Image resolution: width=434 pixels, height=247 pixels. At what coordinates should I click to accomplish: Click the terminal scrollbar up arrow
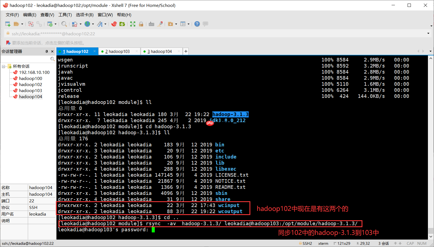click(431, 58)
